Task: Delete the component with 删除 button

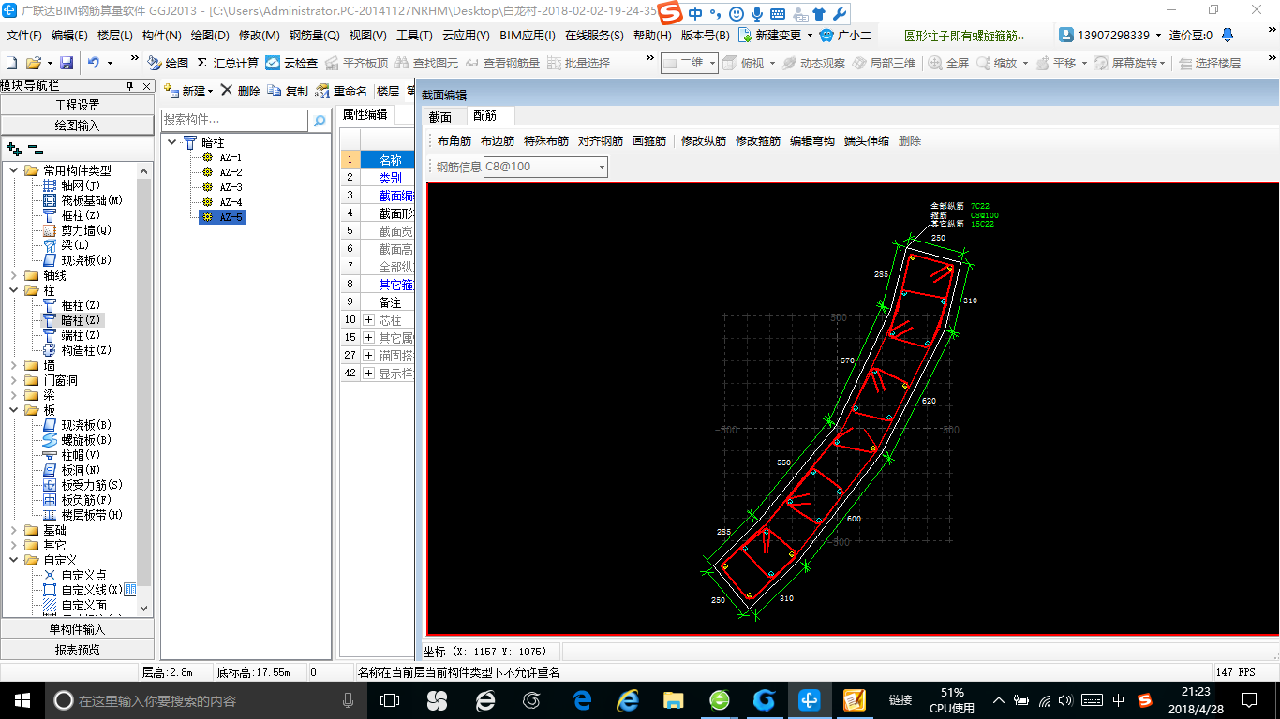Action: 241,91
